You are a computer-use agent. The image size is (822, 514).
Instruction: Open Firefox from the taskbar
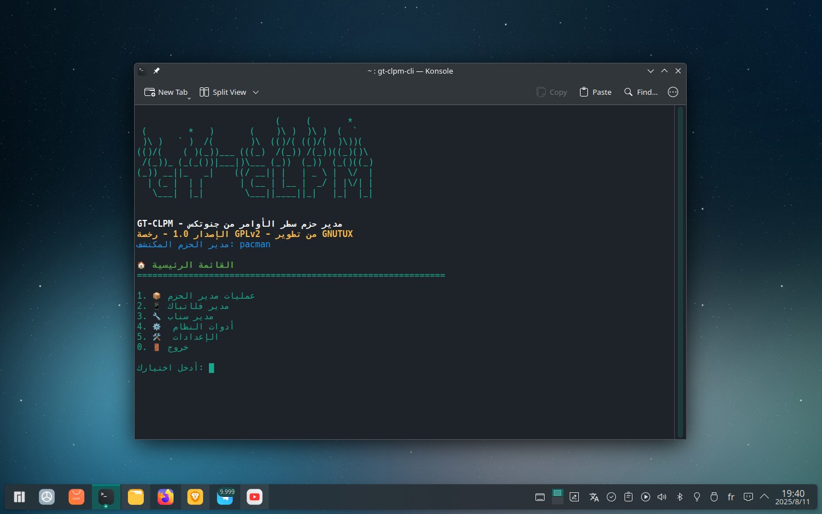coord(166,497)
